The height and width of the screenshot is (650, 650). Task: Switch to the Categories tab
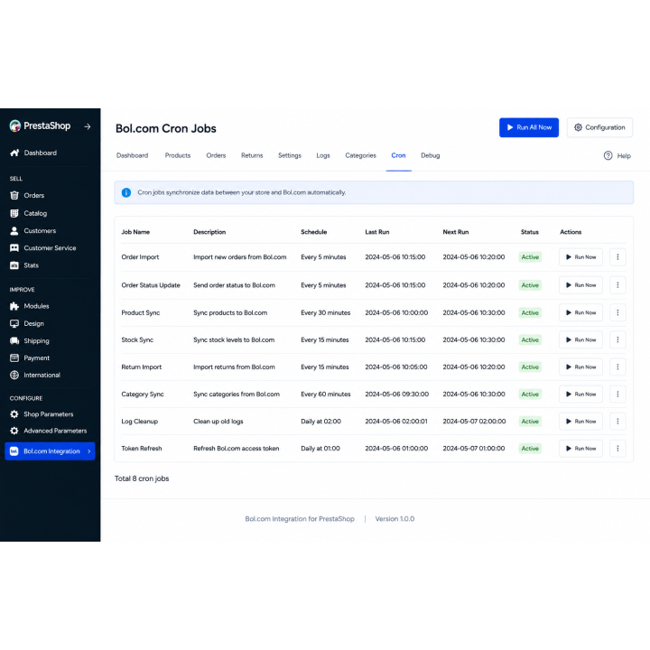pos(360,155)
